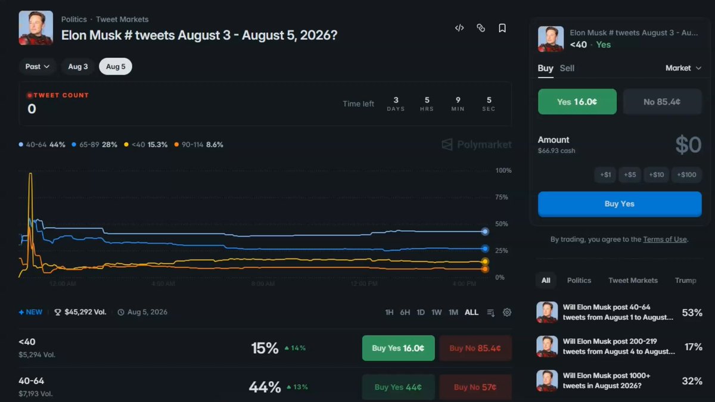
Task: Add $1 to the amount
Action: [x=605, y=174]
